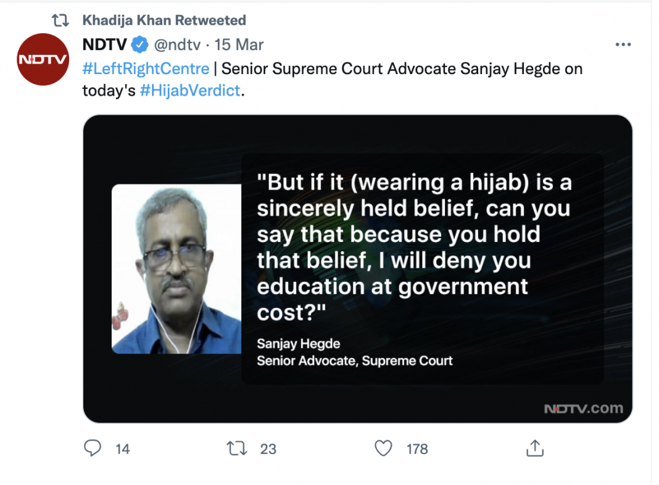Click the speaker photo in the media card
This screenshot has width=659, height=485.
176,268
